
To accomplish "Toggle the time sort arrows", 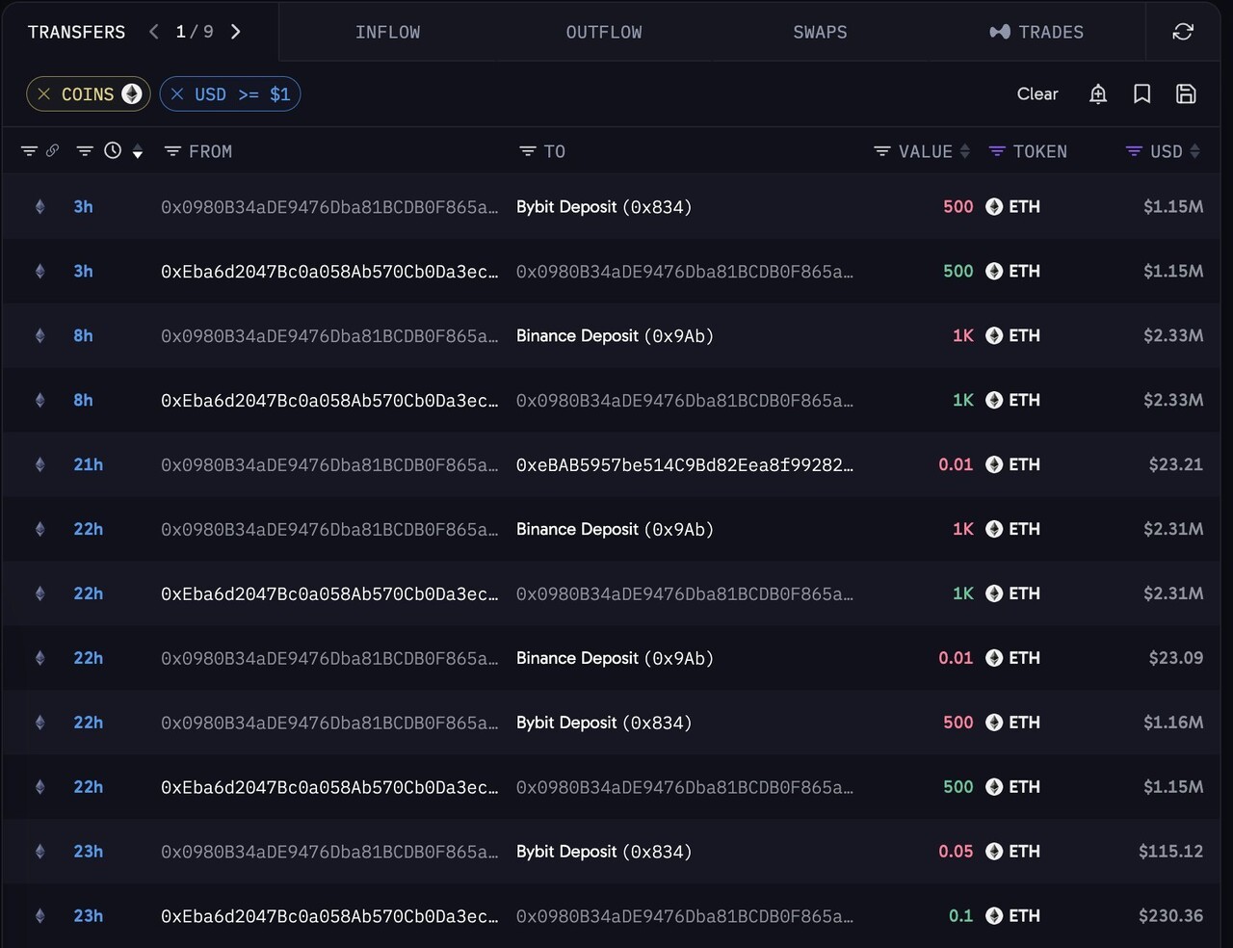I will [138, 152].
